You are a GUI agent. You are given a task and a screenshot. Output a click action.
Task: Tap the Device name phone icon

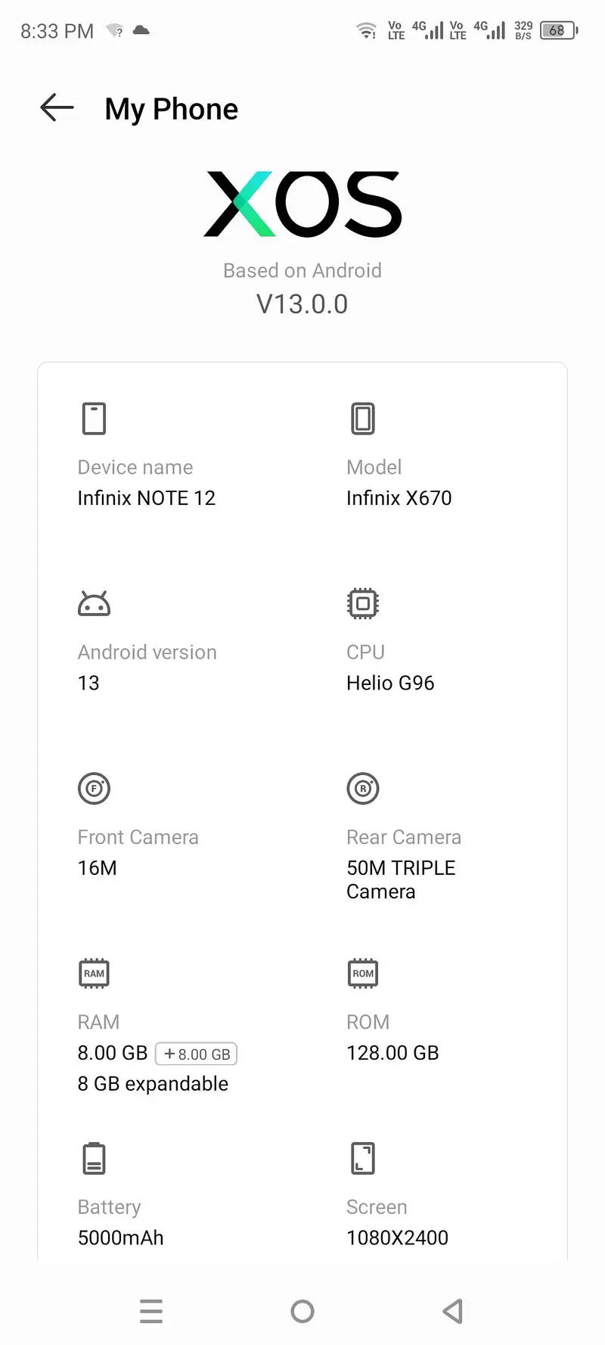pyautogui.click(x=94, y=419)
